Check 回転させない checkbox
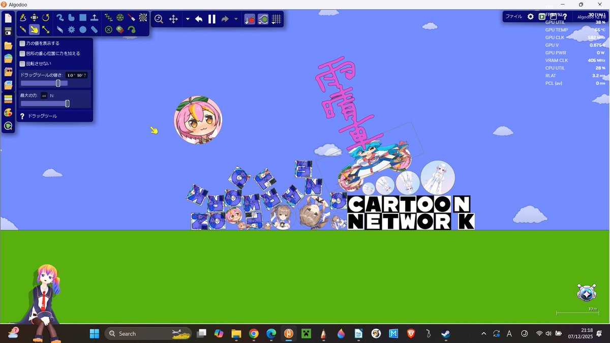The width and height of the screenshot is (610, 343). (22, 64)
